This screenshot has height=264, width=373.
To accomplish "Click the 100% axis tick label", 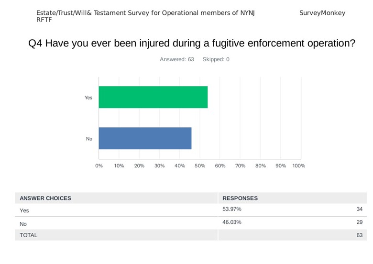I will pyautogui.click(x=298, y=166).
